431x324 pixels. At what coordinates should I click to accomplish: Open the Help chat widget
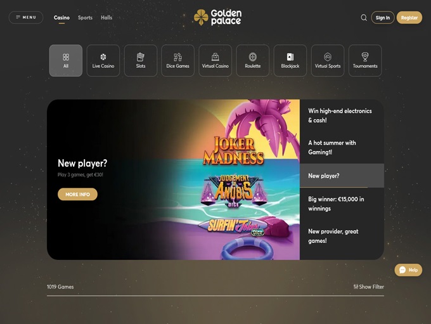(x=408, y=270)
